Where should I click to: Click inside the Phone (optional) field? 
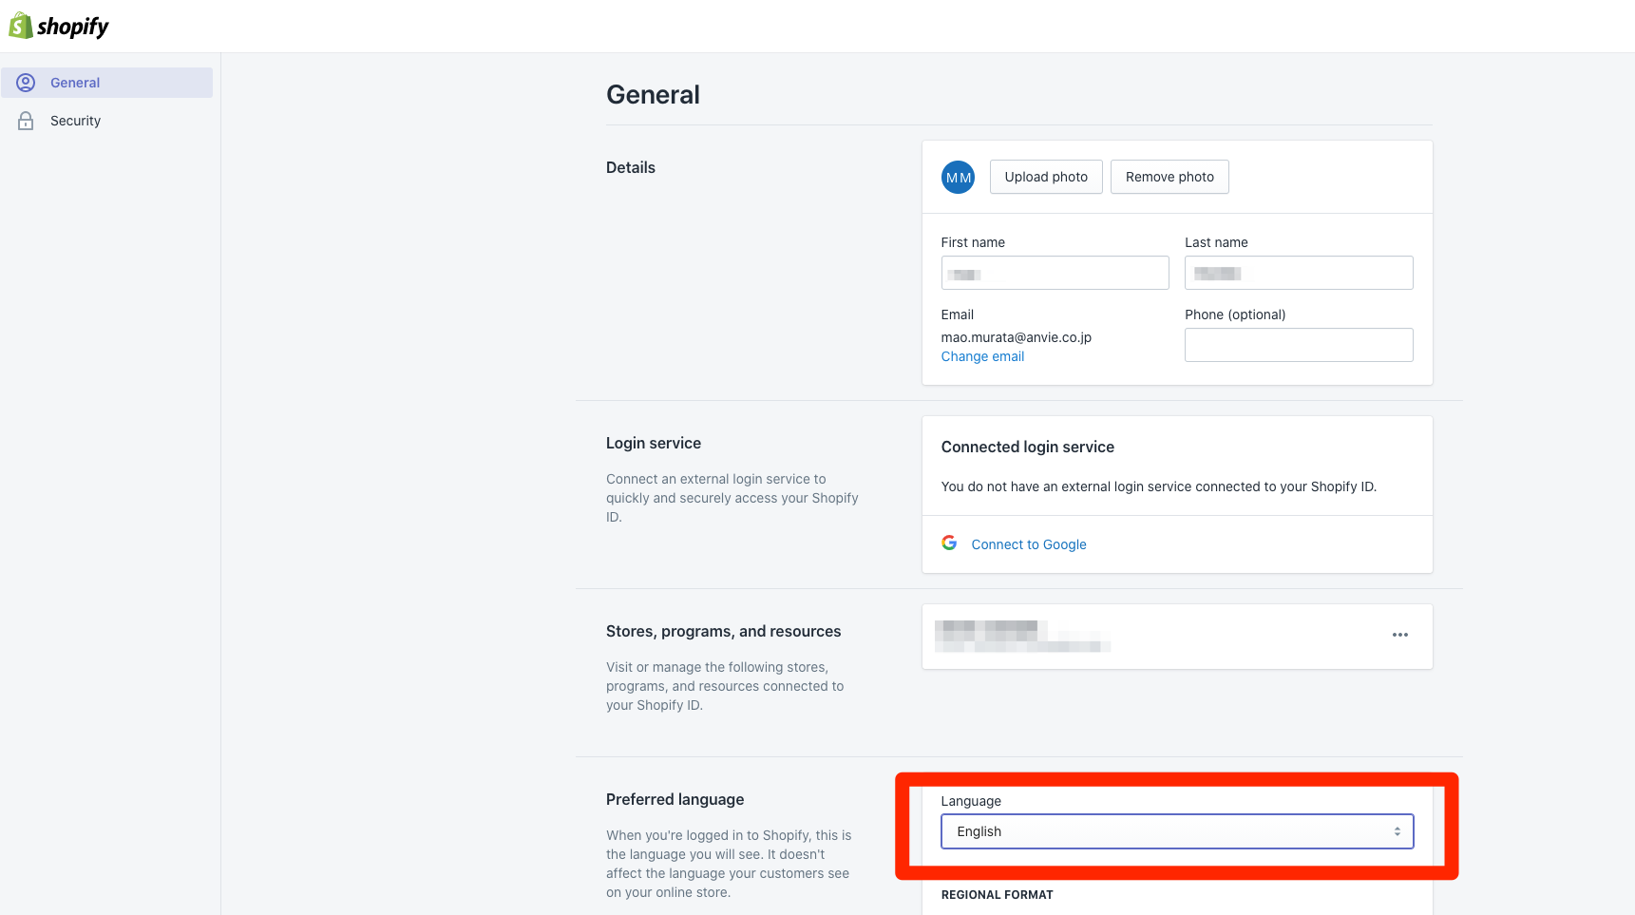[x=1298, y=344]
